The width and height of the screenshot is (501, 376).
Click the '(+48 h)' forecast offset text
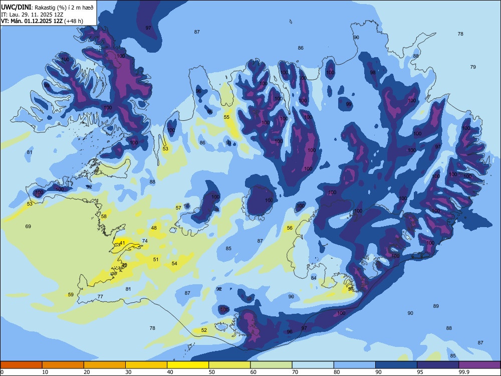point(74,21)
